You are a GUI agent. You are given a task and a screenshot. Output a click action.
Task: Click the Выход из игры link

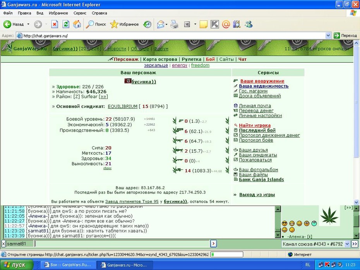257,195
